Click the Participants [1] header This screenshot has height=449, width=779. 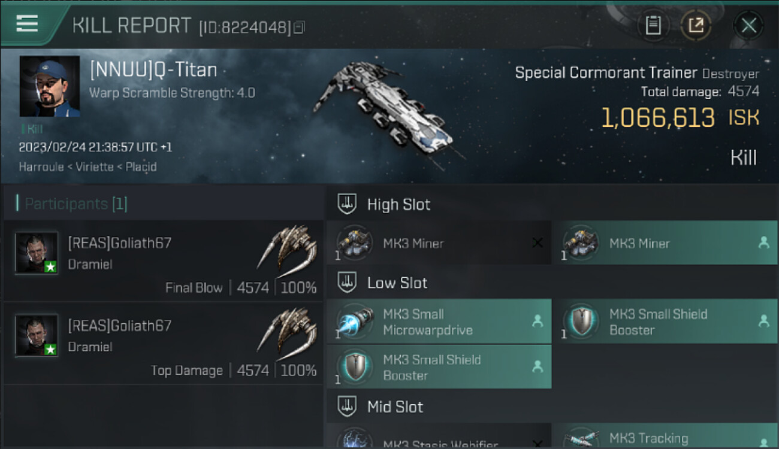tap(76, 204)
